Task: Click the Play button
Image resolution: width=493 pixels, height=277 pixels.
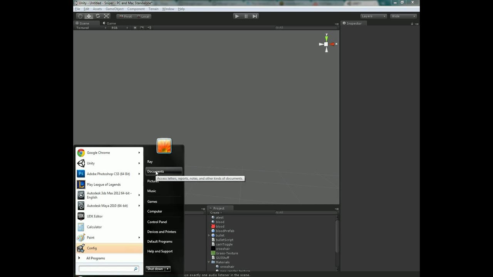Action: pos(237,16)
